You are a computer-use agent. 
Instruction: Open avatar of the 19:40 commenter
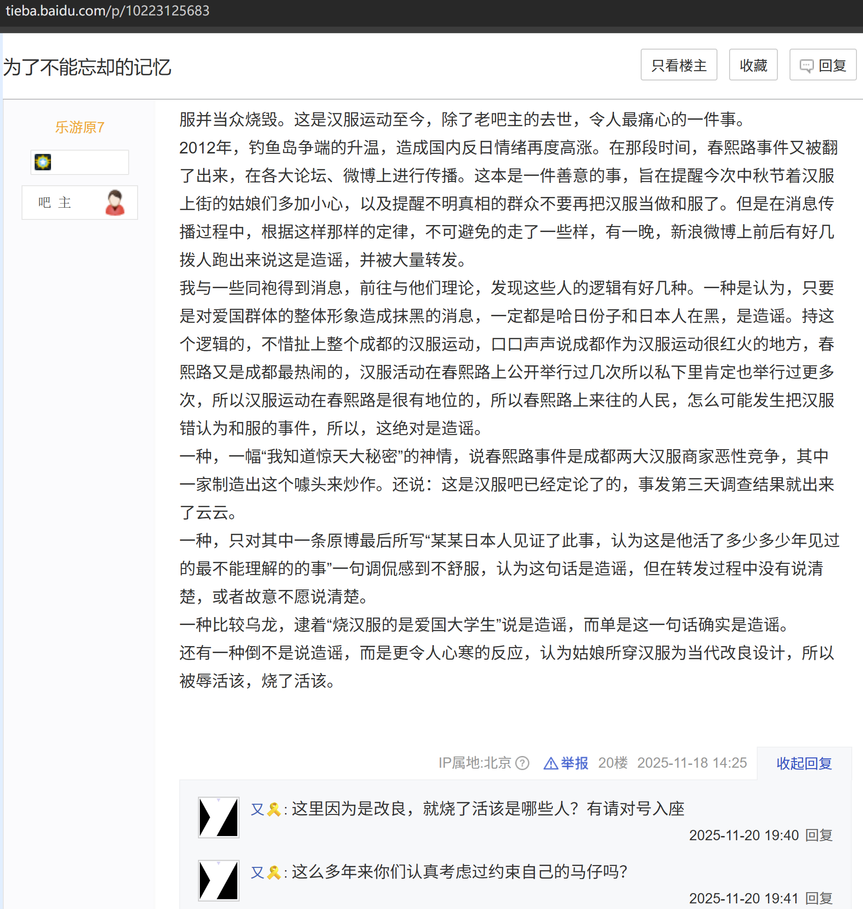[x=219, y=817]
